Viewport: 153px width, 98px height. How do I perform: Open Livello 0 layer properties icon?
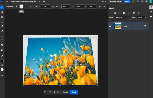tap(145, 26)
